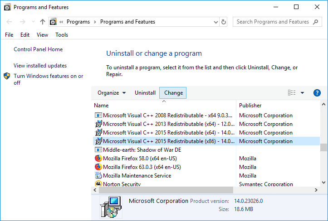Open View installed updates link

[40, 66]
